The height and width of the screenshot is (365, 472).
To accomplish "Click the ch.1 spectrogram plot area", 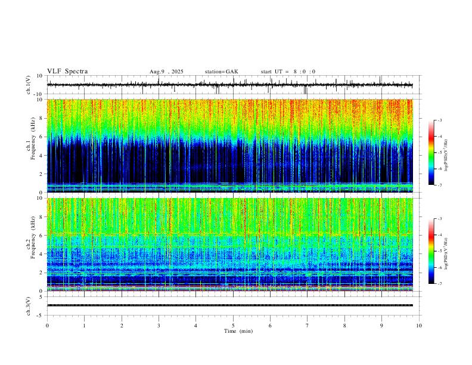I will 229,146.
